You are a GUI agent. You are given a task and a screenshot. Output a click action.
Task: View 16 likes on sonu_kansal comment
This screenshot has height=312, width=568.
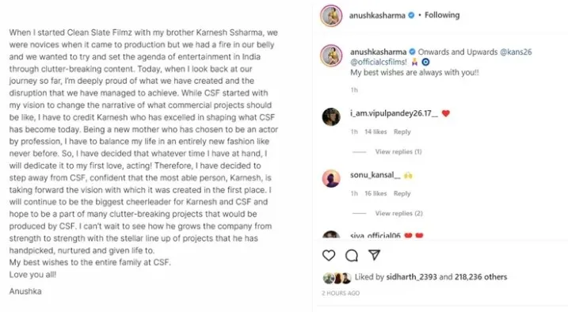point(375,194)
